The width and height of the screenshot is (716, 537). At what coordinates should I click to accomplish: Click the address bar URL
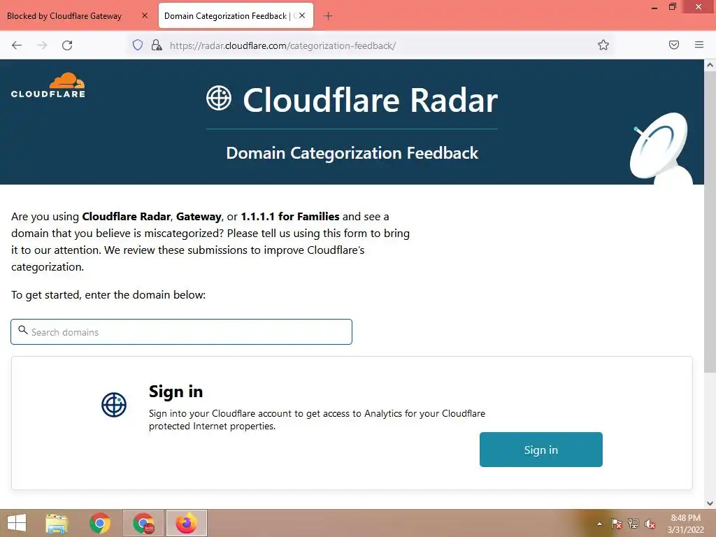pos(282,45)
